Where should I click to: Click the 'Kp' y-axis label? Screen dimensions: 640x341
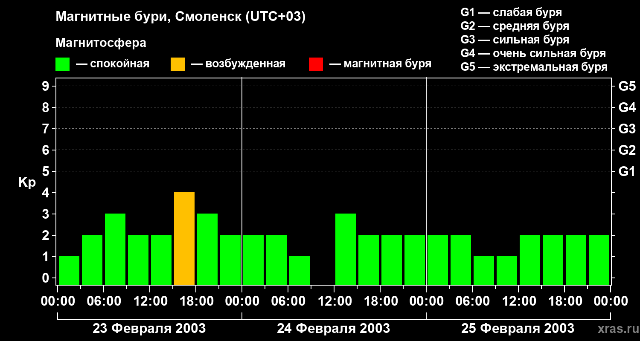(27, 183)
